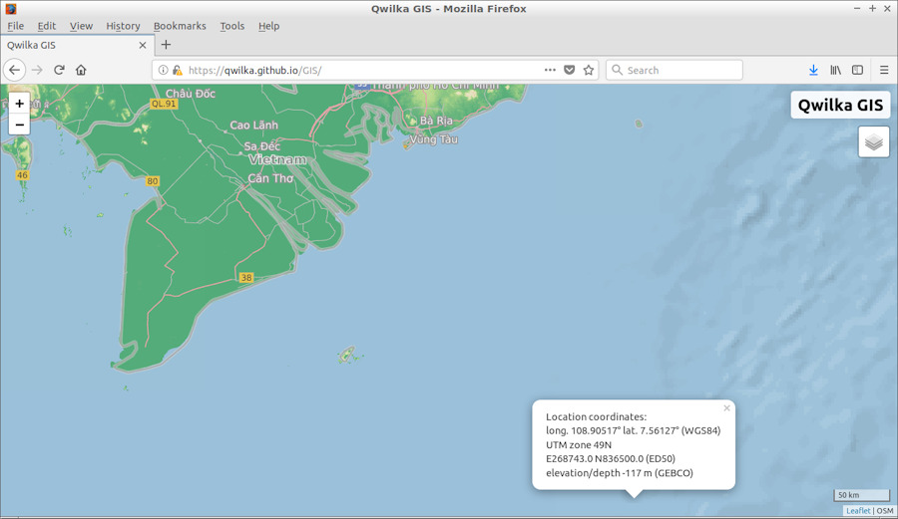Open the Bookmarks menu
Image resolution: width=898 pixels, height=519 pixels.
coord(180,26)
